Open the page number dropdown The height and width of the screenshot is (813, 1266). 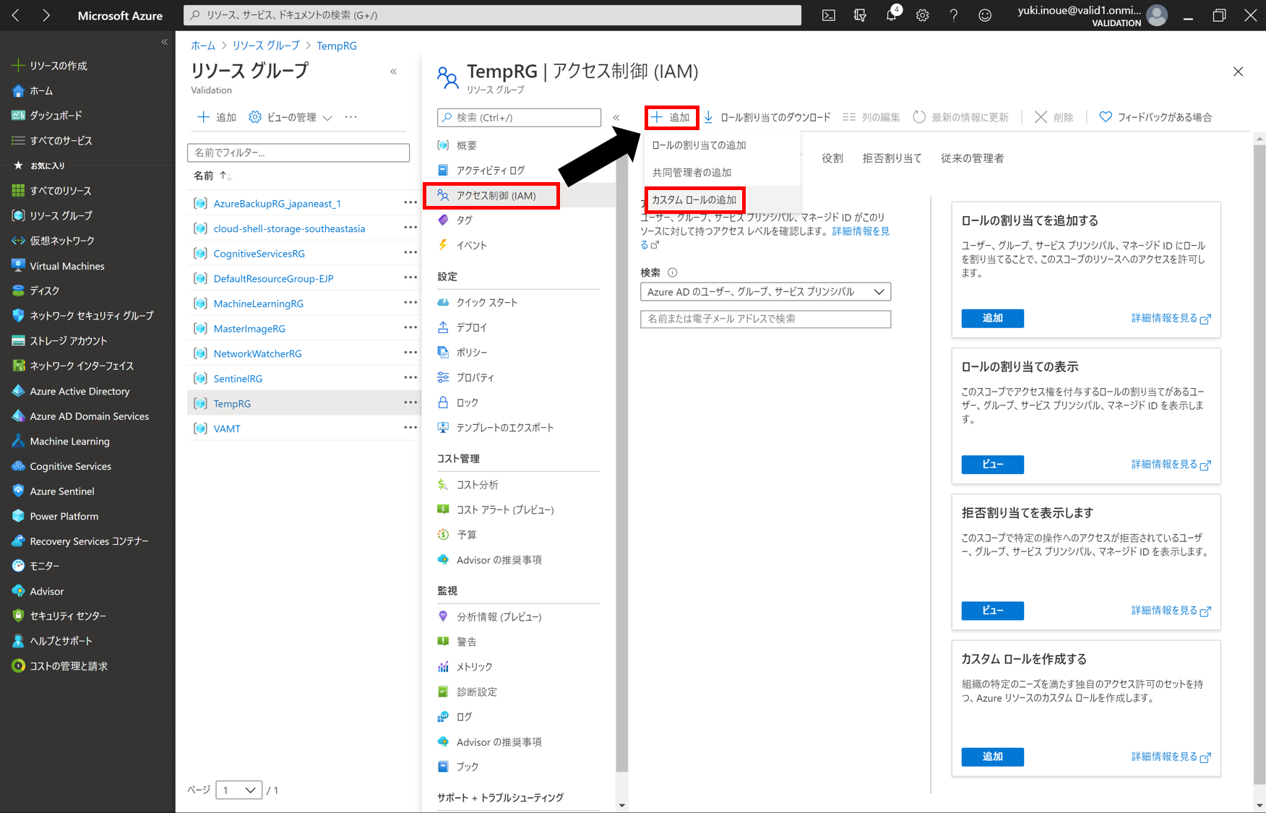[x=239, y=791]
